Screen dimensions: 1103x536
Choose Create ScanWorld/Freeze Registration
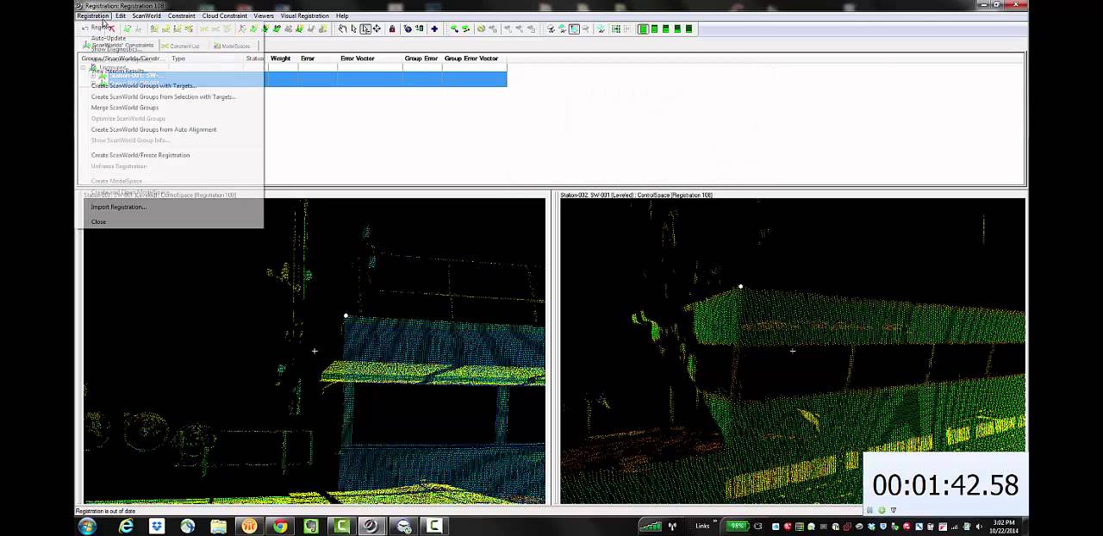(140, 155)
